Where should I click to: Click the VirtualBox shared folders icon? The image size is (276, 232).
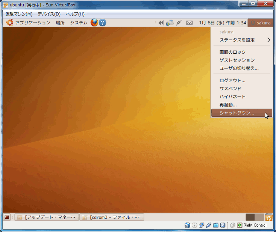[216, 225]
